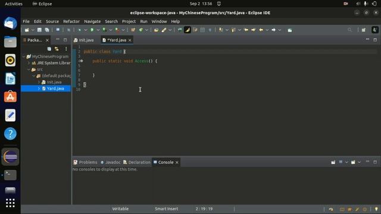Run the program with the green Run icon
This screenshot has height=214, width=381.
tap(92, 30)
